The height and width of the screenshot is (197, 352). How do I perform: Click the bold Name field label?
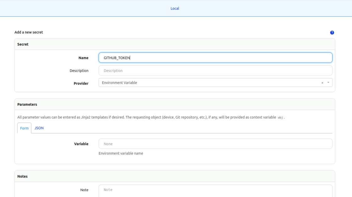tap(83, 58)
